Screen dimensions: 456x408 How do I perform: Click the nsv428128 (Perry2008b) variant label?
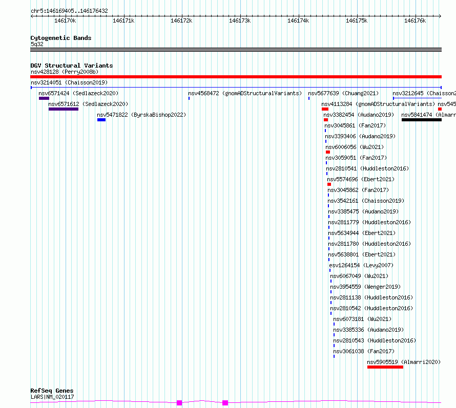[x=65, y=72]
